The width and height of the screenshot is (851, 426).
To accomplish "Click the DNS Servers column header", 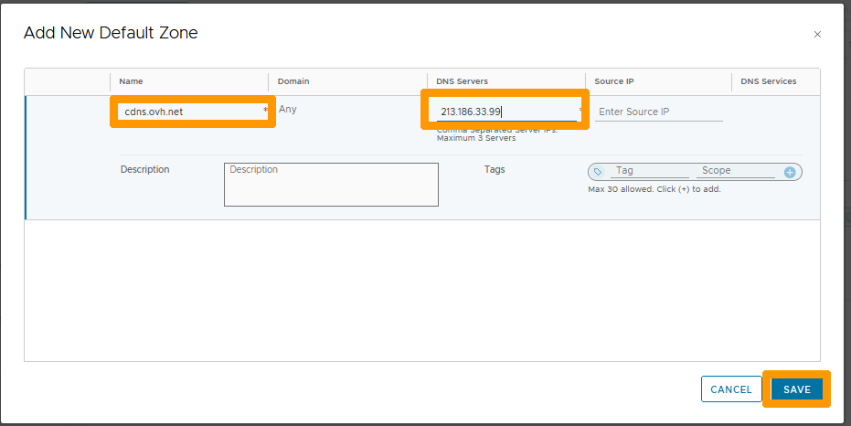I will [x=462, y=81].
